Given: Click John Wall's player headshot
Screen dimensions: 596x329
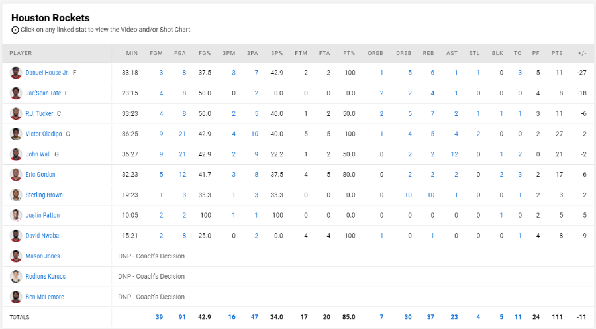Looking at the screenshot, I should point(16,154).
